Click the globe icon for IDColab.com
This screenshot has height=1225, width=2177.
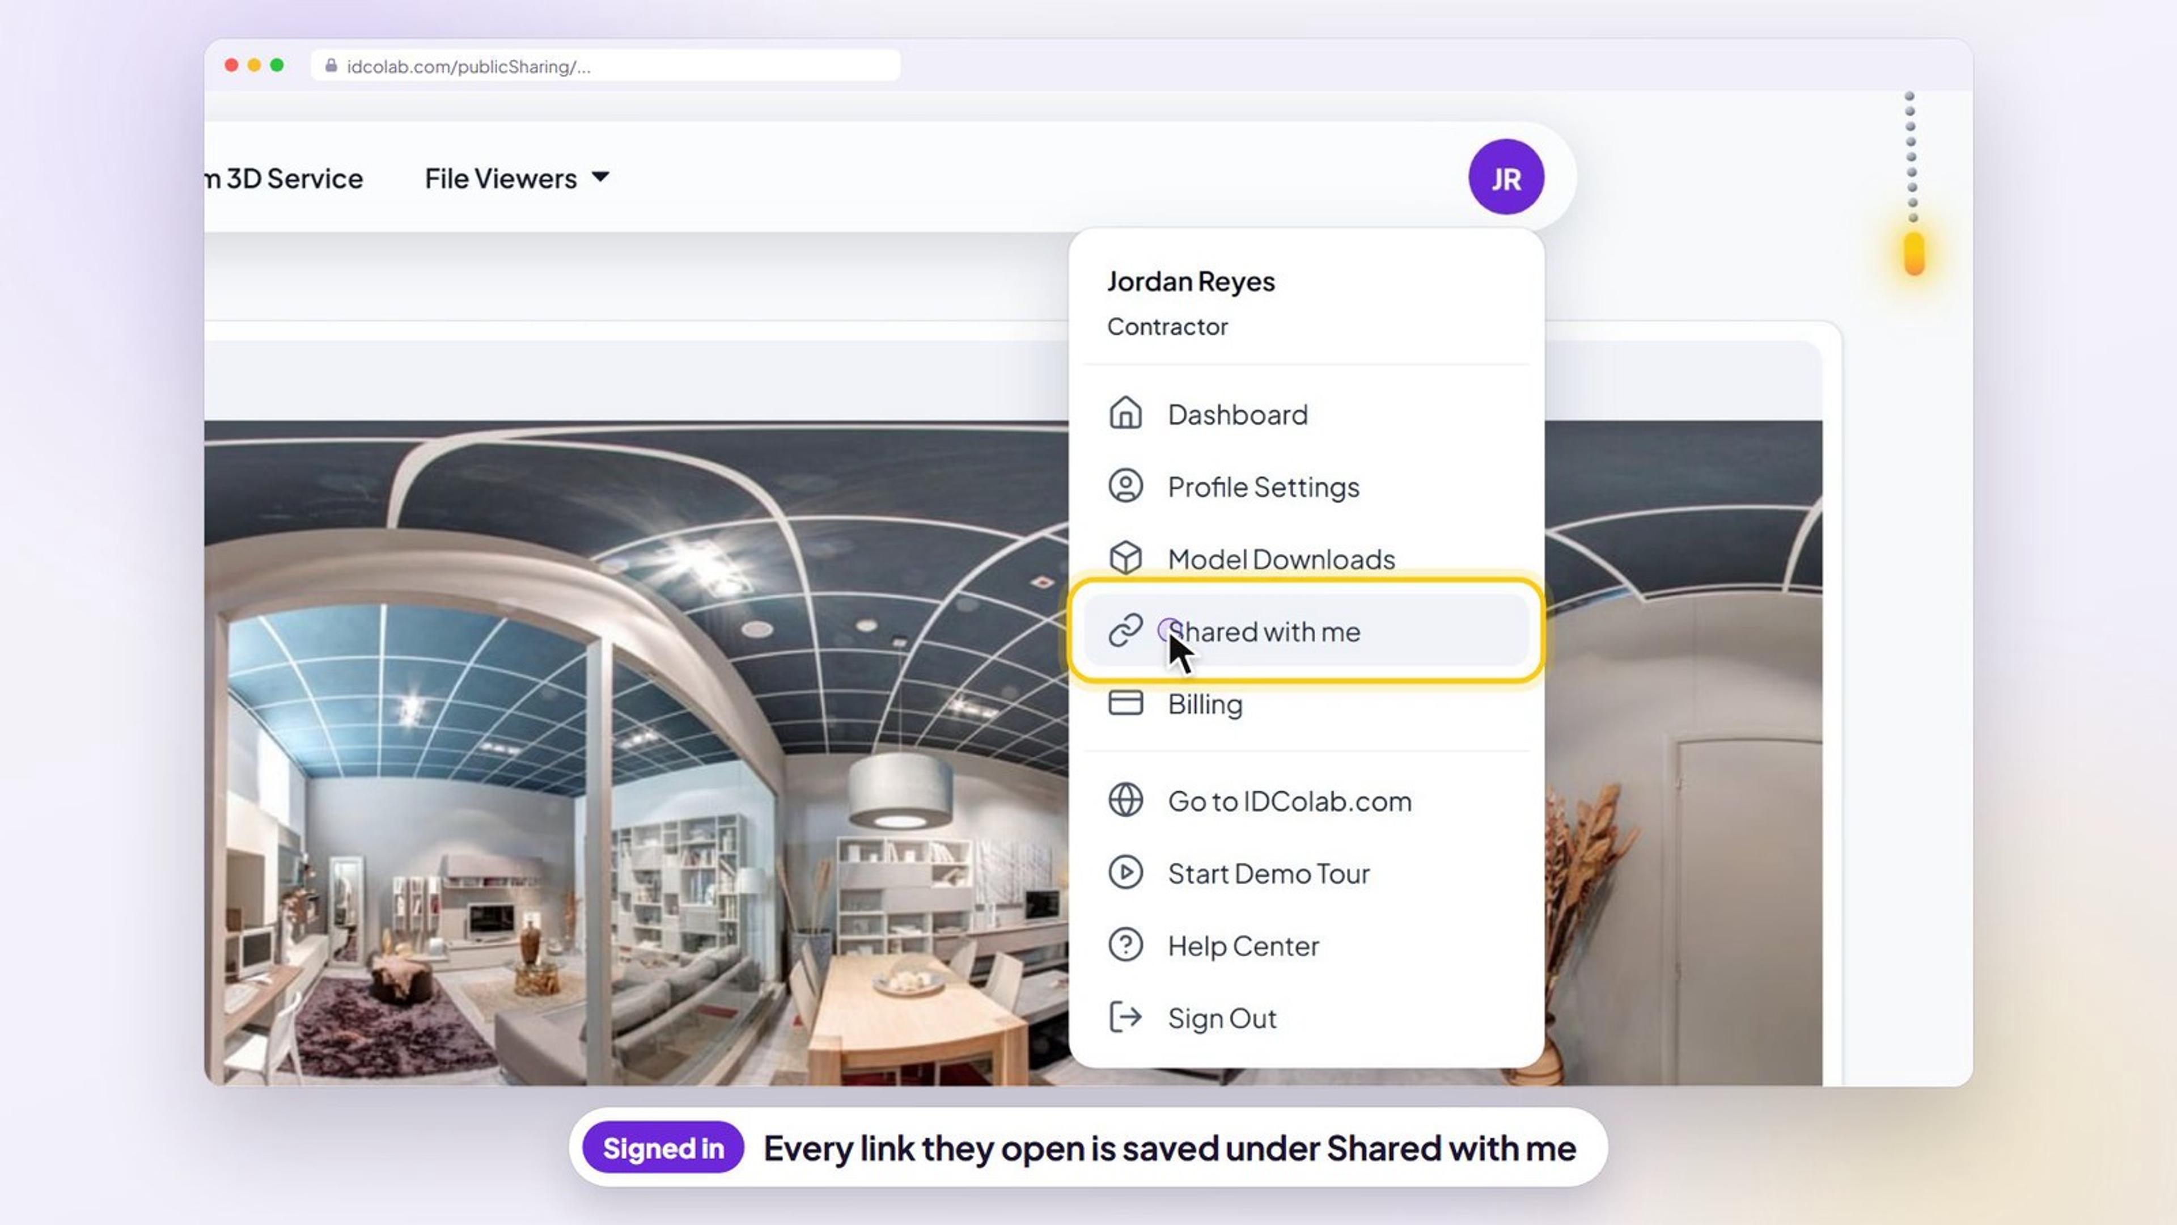1125,800
